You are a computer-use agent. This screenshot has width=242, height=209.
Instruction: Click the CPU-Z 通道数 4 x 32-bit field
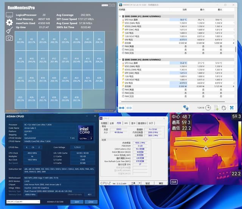click(x=153, y=129)
